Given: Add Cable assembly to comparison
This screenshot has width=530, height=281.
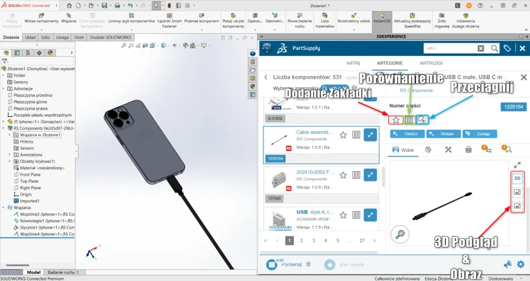Looking at the screenshot, I should (356, 135).
